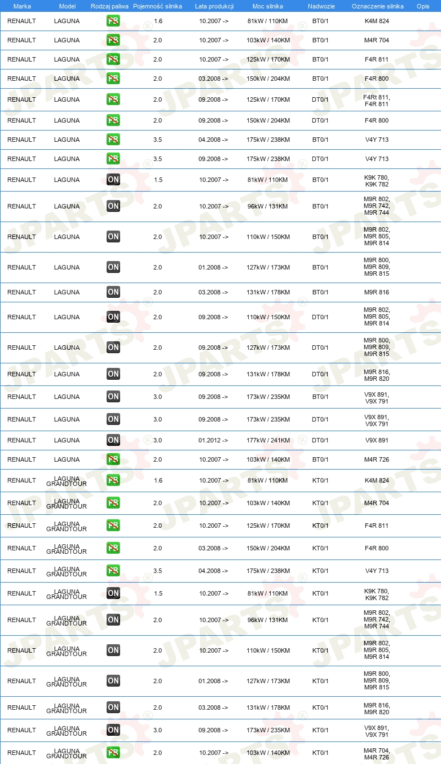Select 125kW / 170KM in Laguna BT0/1 row
Screen dimensions: 441x764
[268, 59]
